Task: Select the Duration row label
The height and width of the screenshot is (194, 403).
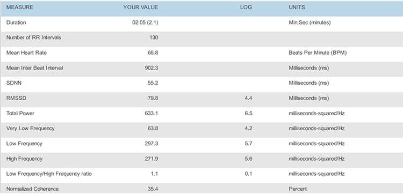Action: point(16,23)
